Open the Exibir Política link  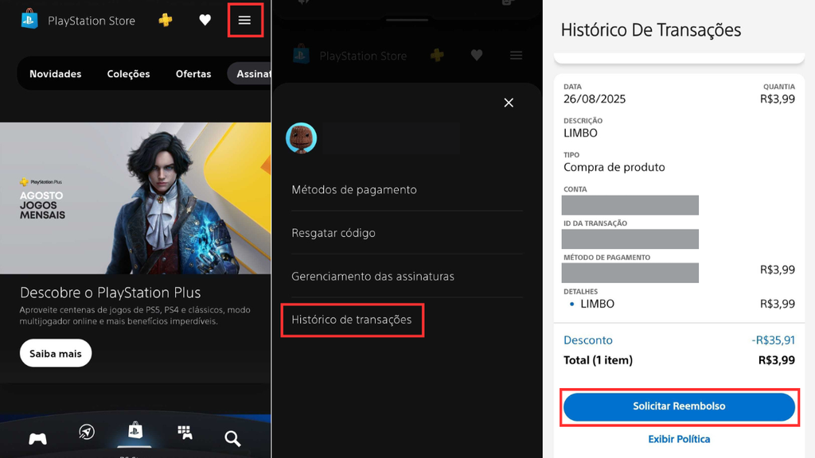679,439
